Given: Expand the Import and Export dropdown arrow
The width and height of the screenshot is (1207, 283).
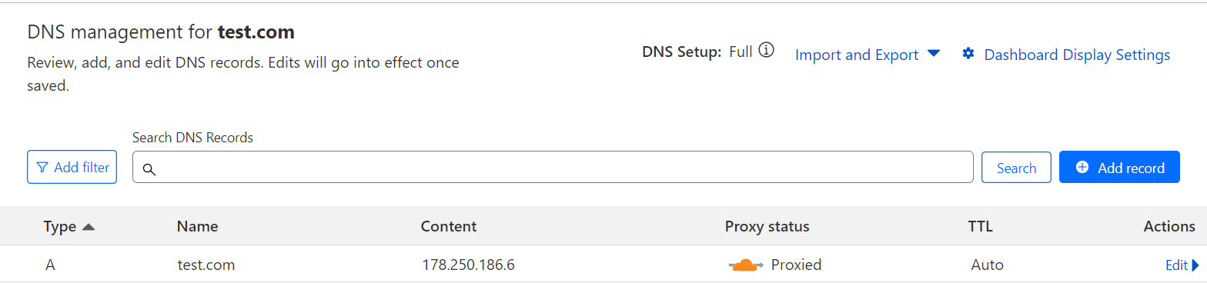Looking at the screenshot, I should pos(934,54).
